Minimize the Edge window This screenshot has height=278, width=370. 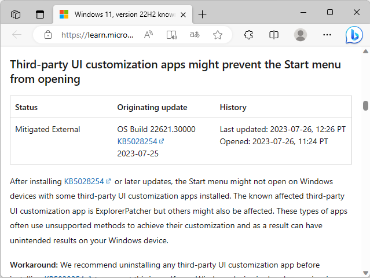tap(303, 12)
